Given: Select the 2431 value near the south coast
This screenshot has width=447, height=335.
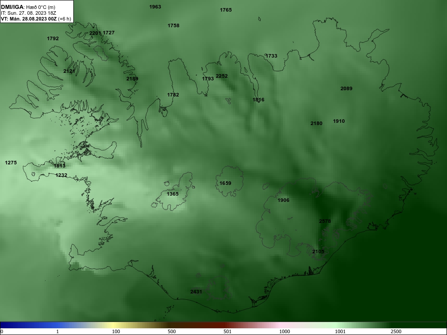Looking at the screenshot, I should pyautogui.click(x=196, y=292).
